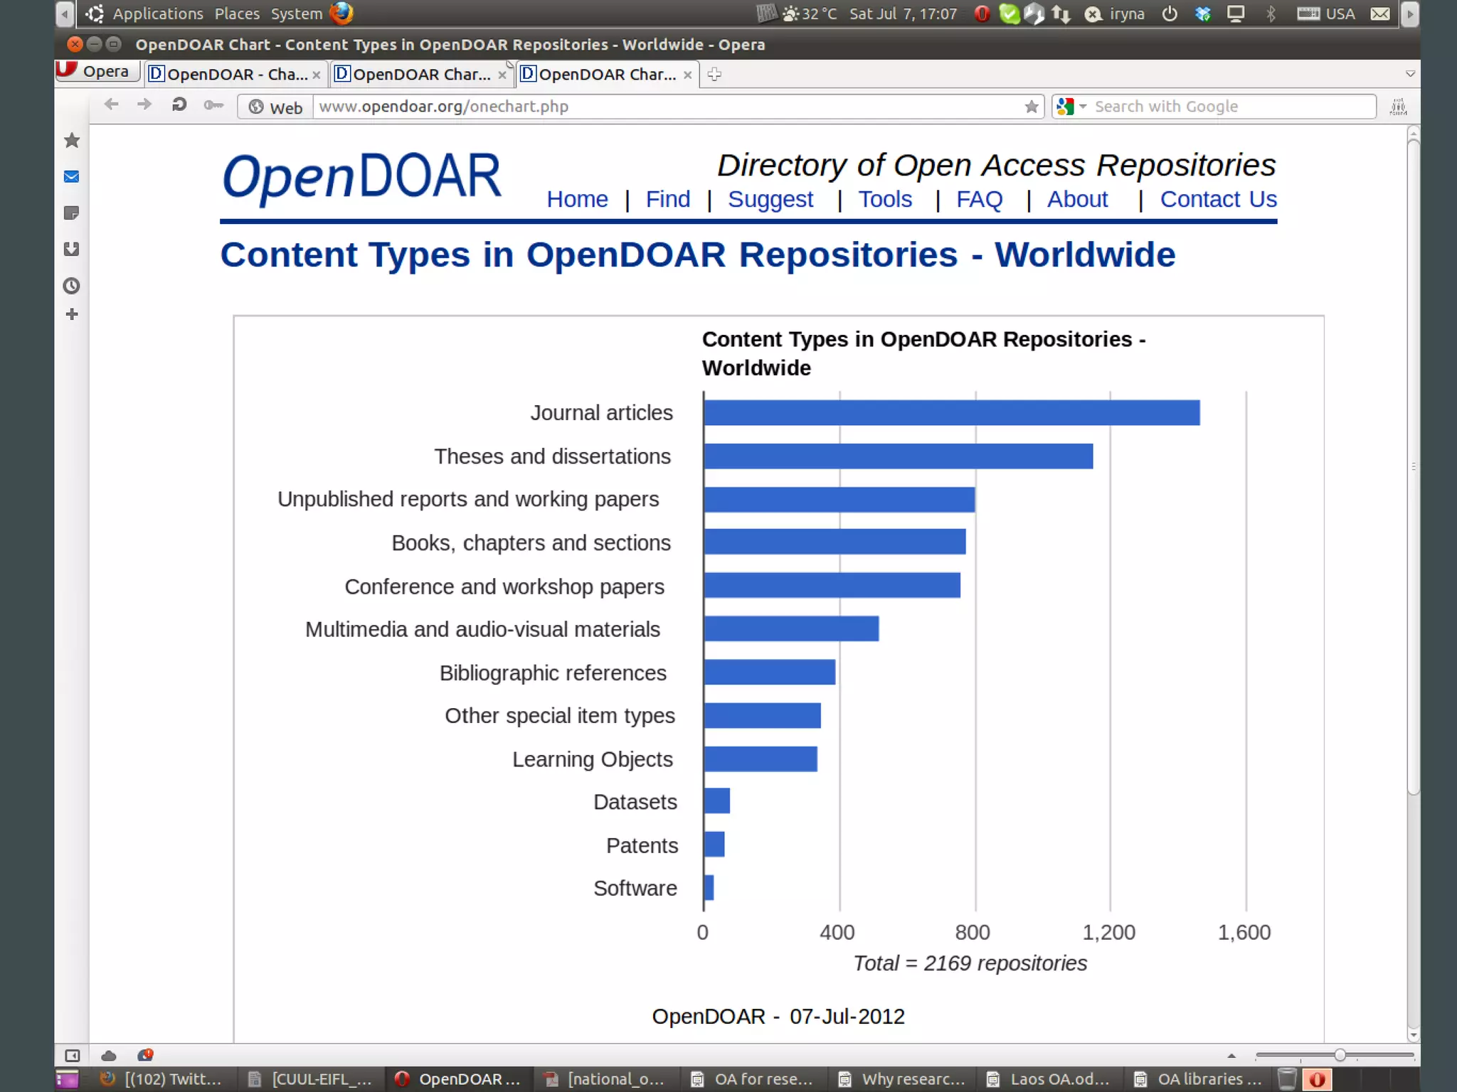1457x1092 pixels.
Task: Reload the current page
Action: coord(179,105)
